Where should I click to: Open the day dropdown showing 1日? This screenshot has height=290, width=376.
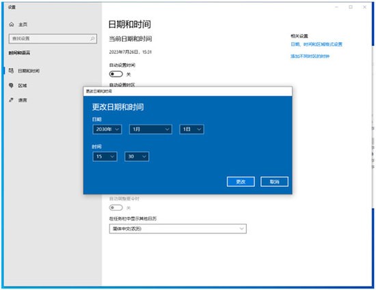191,129
